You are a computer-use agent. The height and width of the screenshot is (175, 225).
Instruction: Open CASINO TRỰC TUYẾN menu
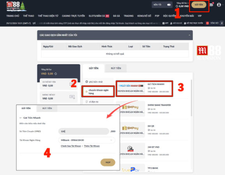tap(73, 16)
